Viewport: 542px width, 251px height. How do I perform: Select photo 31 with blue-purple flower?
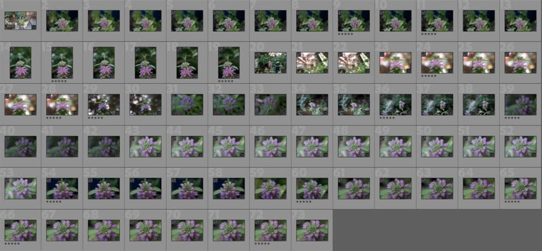pos(187,105)
